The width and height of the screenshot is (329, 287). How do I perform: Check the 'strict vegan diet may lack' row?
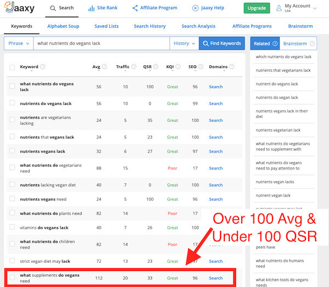[12, 261]
